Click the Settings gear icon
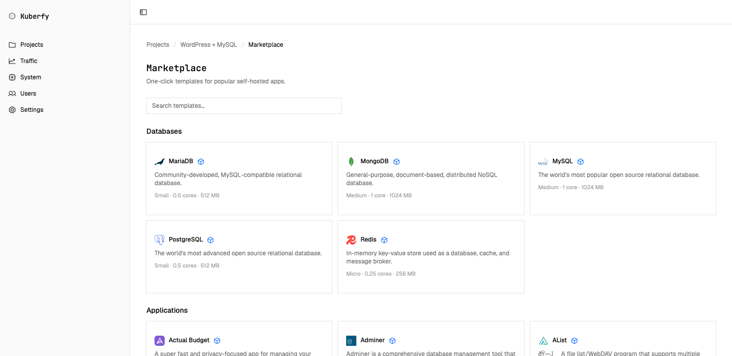 (x=12, y=110)
